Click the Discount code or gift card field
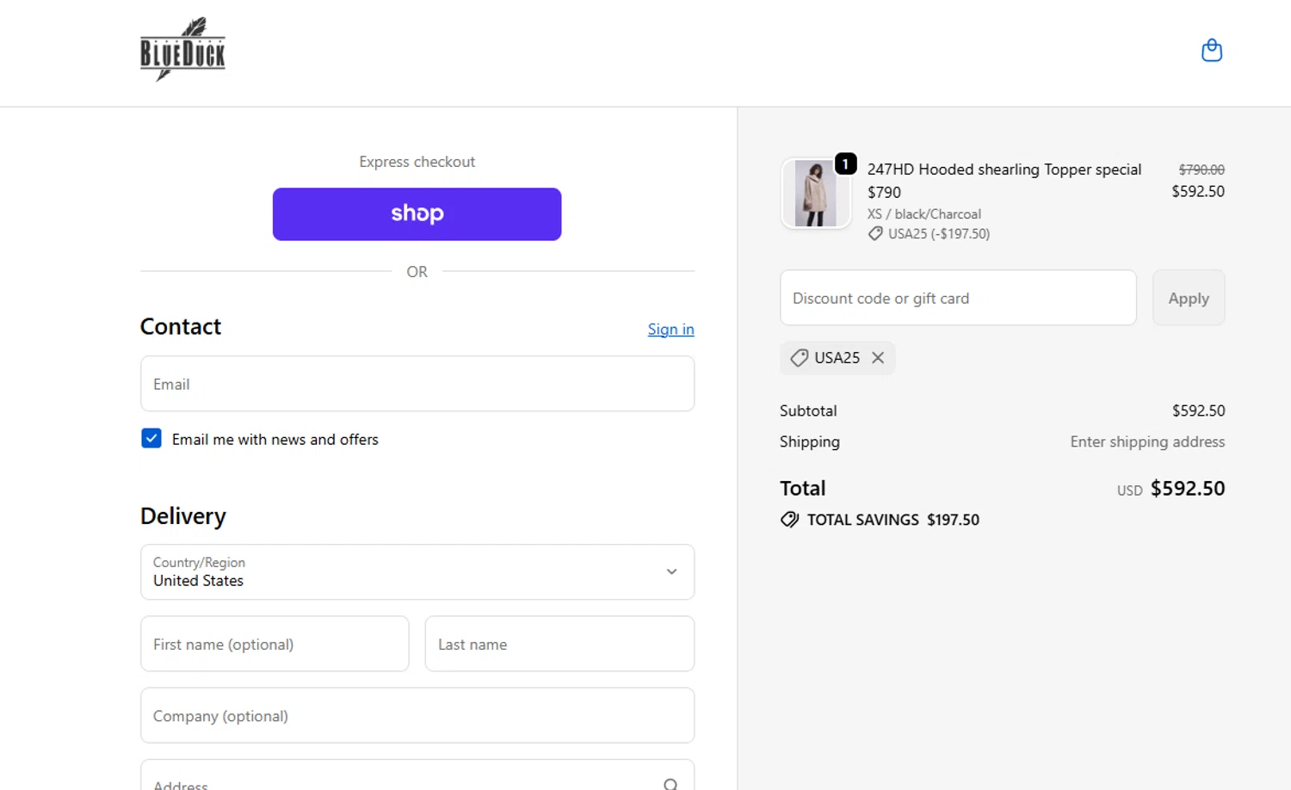1291x790 pixels. pos(957,298)
